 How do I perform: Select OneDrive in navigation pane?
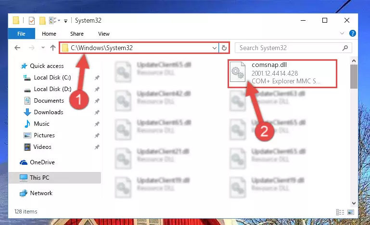42,162
